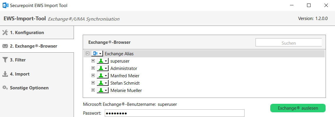
Task: Select Administrator in the Exchange tree
Action: click(x=124, y=68)
